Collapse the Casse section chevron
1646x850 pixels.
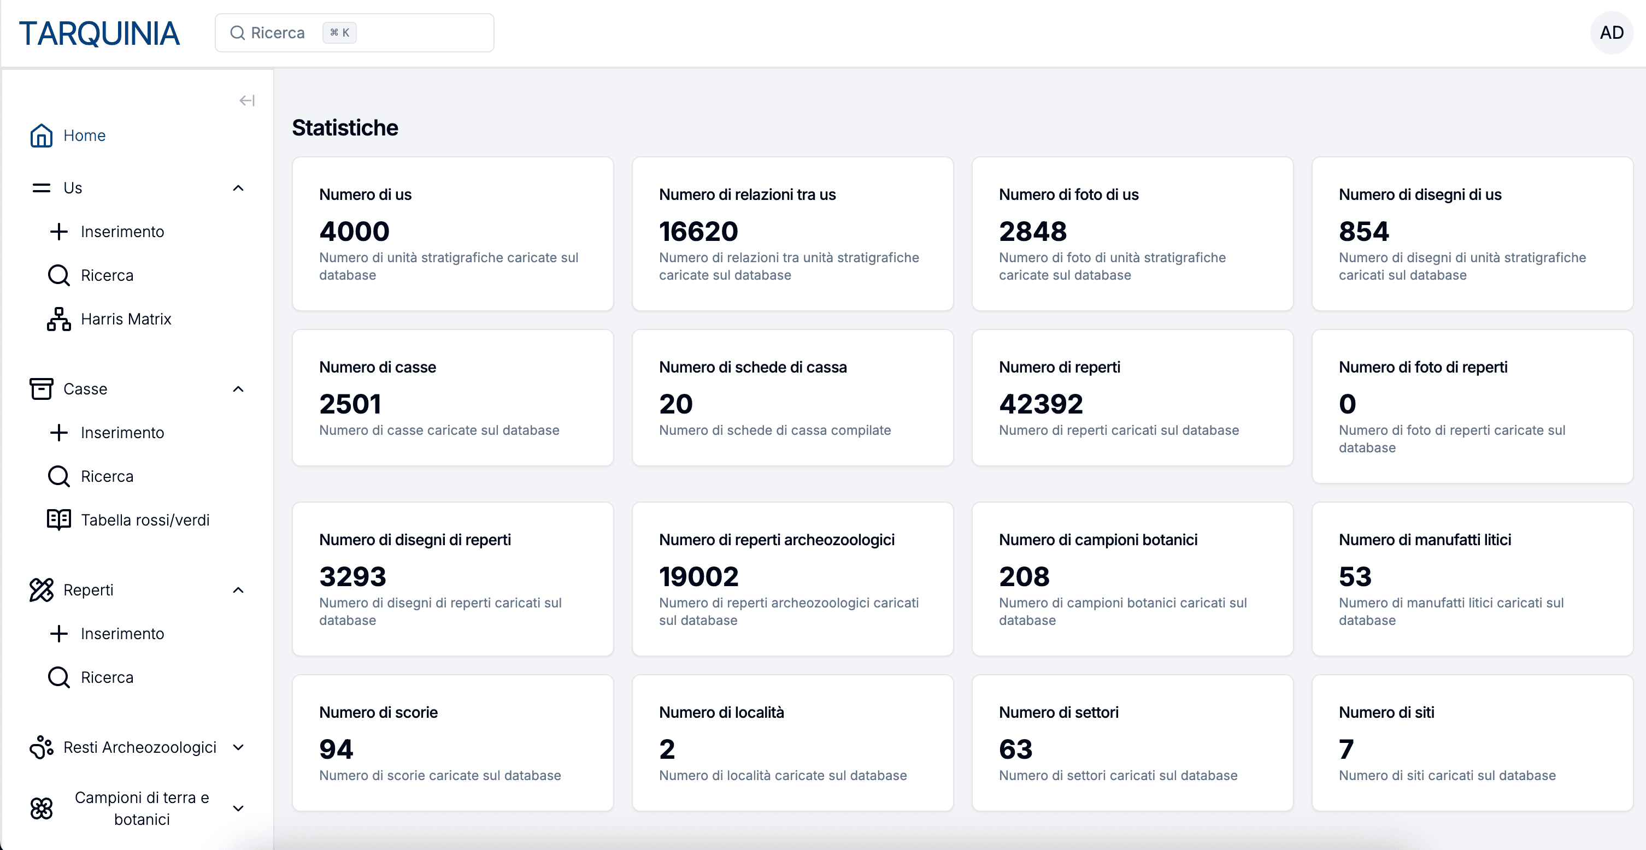(238, 388)
